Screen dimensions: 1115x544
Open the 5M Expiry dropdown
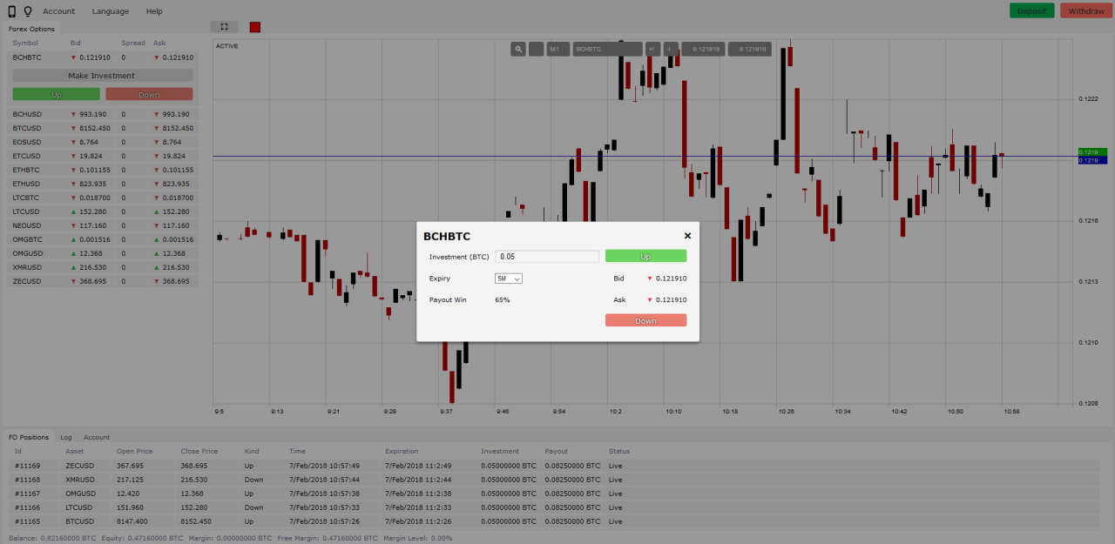[508, 278]
